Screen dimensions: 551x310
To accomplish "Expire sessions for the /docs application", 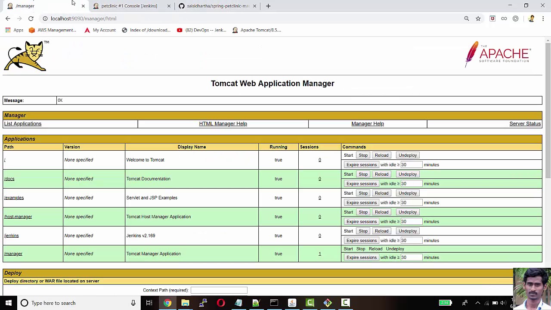I will pyautogui.click(x=361, y=184).
